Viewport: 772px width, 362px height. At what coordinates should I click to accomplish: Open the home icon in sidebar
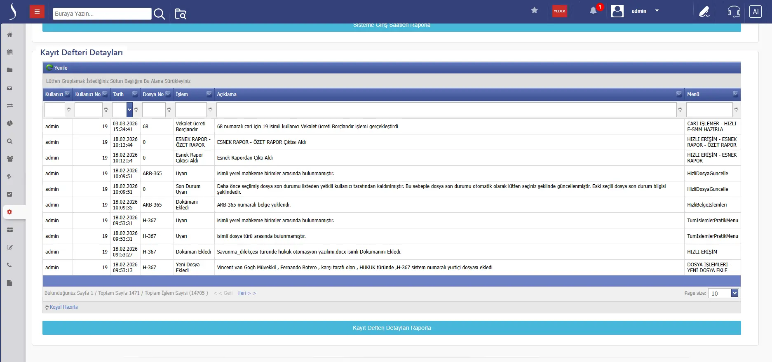10,35
